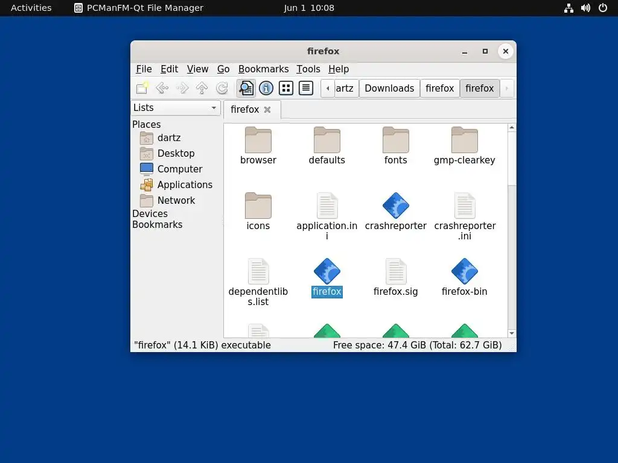The image size is (618, 463).
Task: Select the gmp-clearkey folder icon
Action: pyautogui.click(x=464, y=140)
